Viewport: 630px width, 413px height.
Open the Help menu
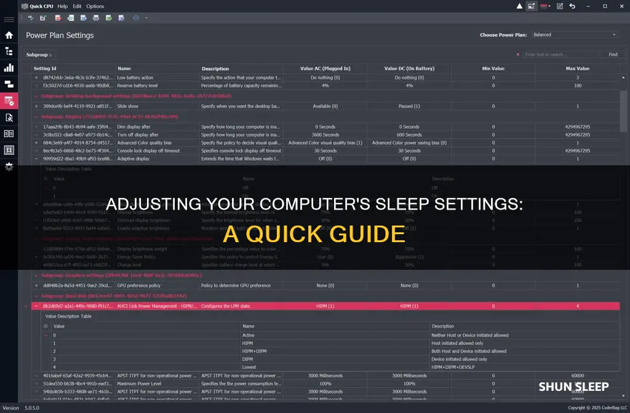62,6
